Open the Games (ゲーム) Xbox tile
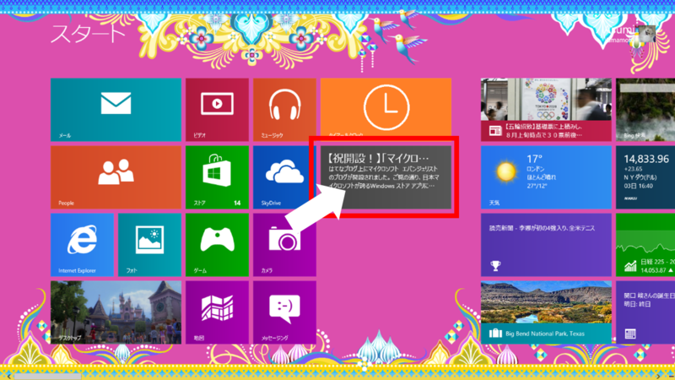 tap(217, 245)
